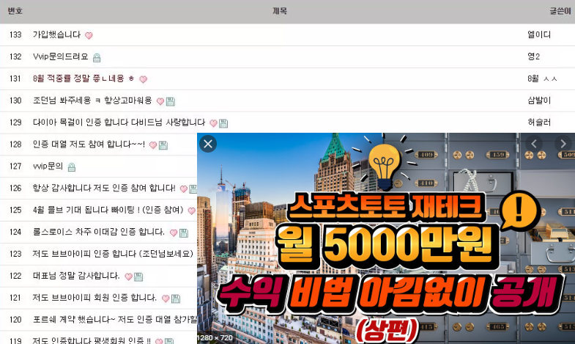Open post titled 가입했습니다
575x344 pixels.
[x=56, y=35]
